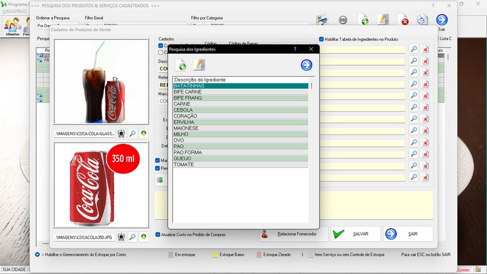Click the SALVAR button
The height and width of the screenshot is (274, 487).
(x=356, y=234)
